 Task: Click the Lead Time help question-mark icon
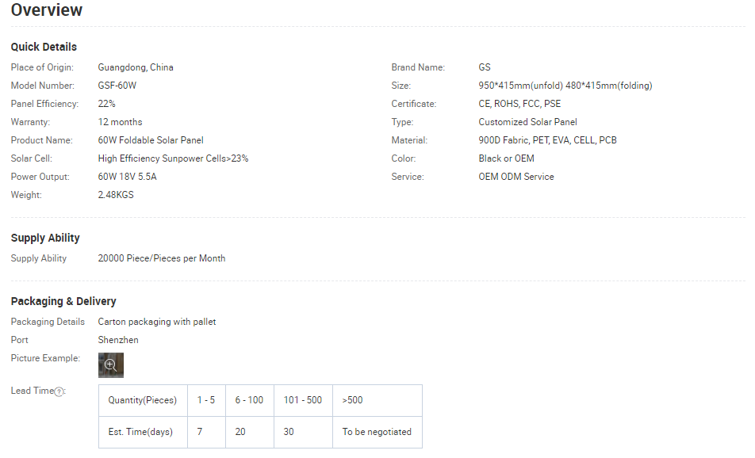[59, 391]
